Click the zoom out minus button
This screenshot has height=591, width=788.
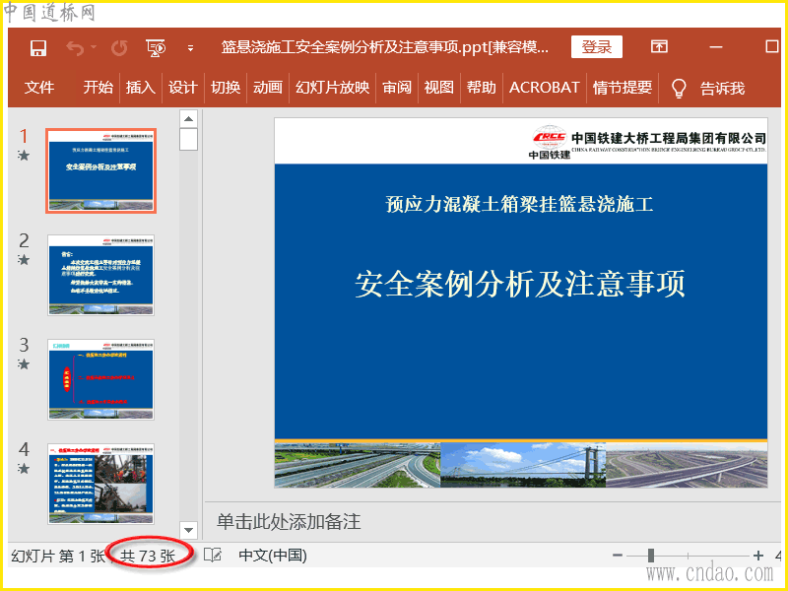[618, 556]
